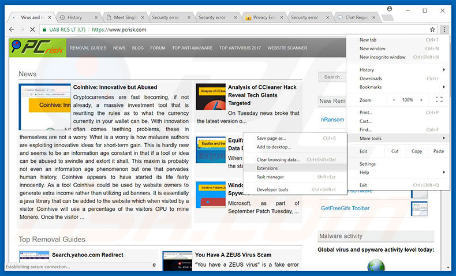The width and height of the screenshot is (456, 276).
Task: Select Save page as in submenu
Action: tap(295, 139)
